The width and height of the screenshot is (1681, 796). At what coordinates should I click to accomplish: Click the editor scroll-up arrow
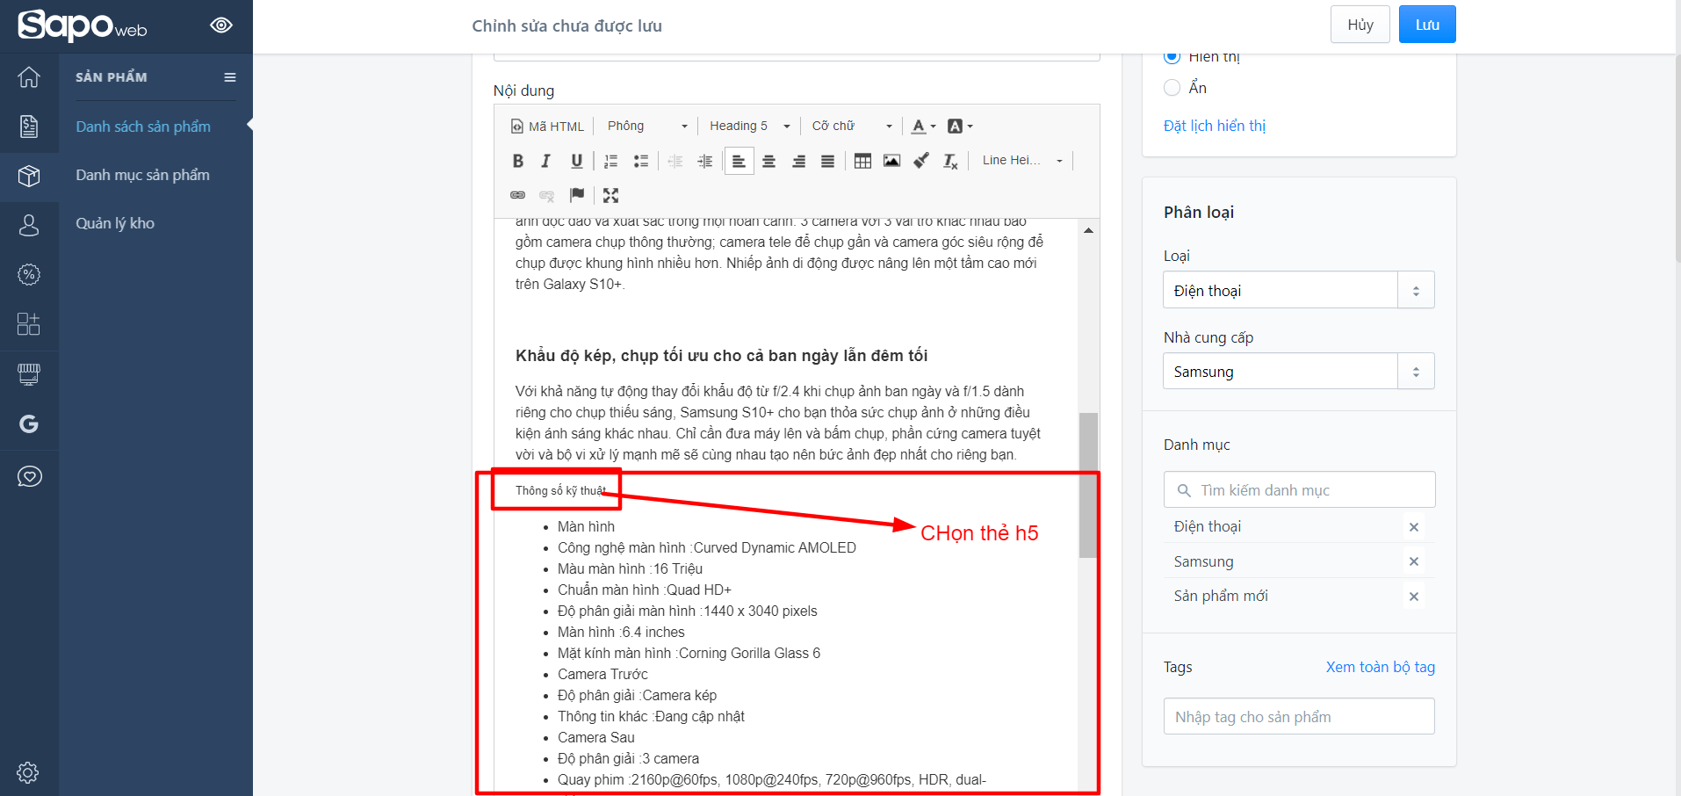pyautogui.click(x=1088, y=230)
